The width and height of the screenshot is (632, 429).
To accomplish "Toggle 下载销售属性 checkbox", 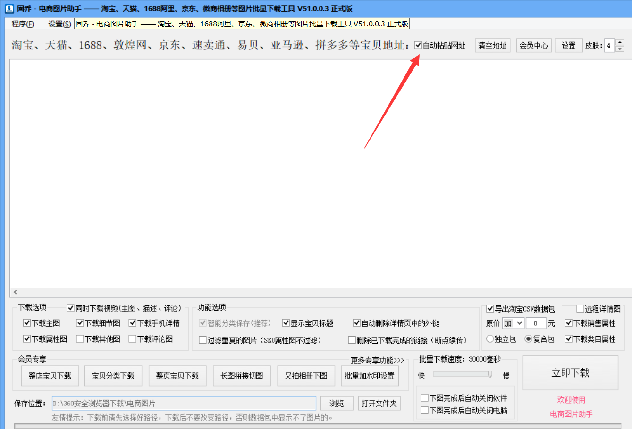I will [568, 323].
